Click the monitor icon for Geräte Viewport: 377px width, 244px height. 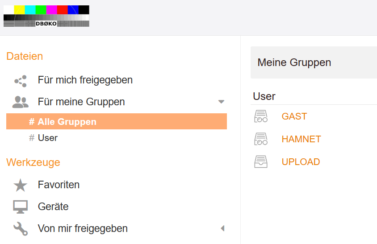tap(21, 207)
